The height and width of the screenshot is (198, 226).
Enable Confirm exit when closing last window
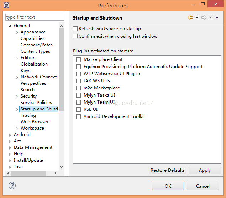[x=75, y=36]
